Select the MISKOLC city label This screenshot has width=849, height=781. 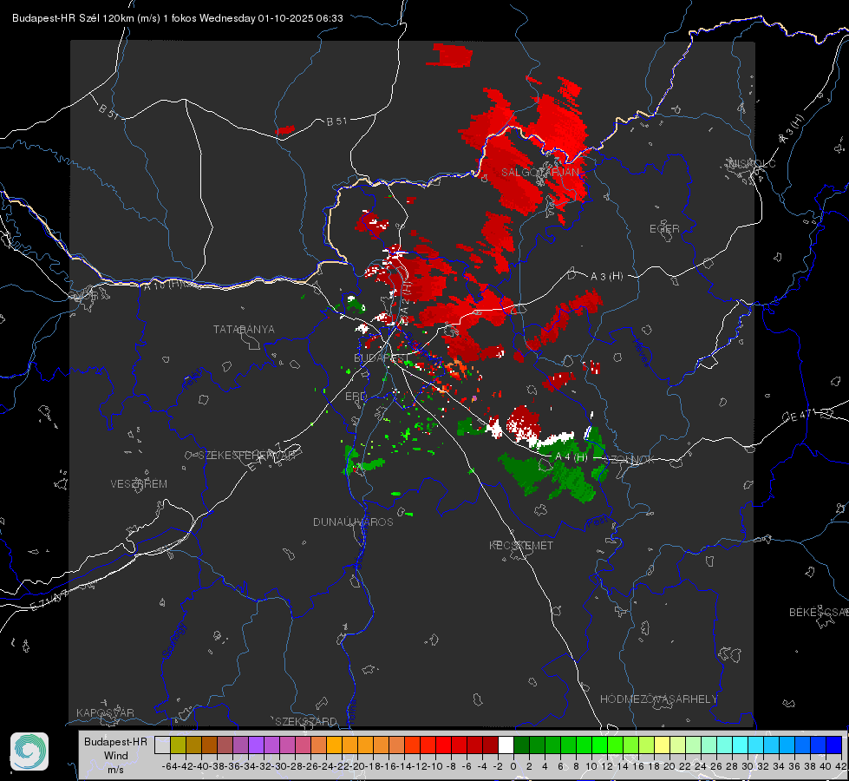tap(752, 163)
